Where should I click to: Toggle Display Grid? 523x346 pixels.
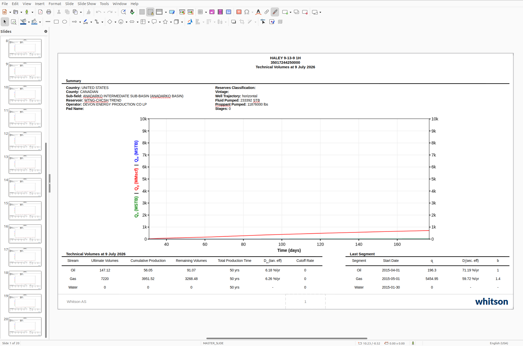(x=142, y=12)
